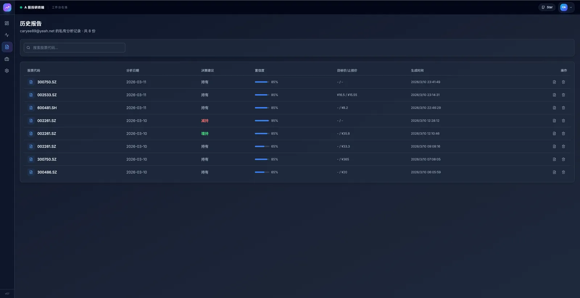The image size is (580, 298).
Task: Expand the CA user avatar dropdown
Action: (x=567, y=7)
